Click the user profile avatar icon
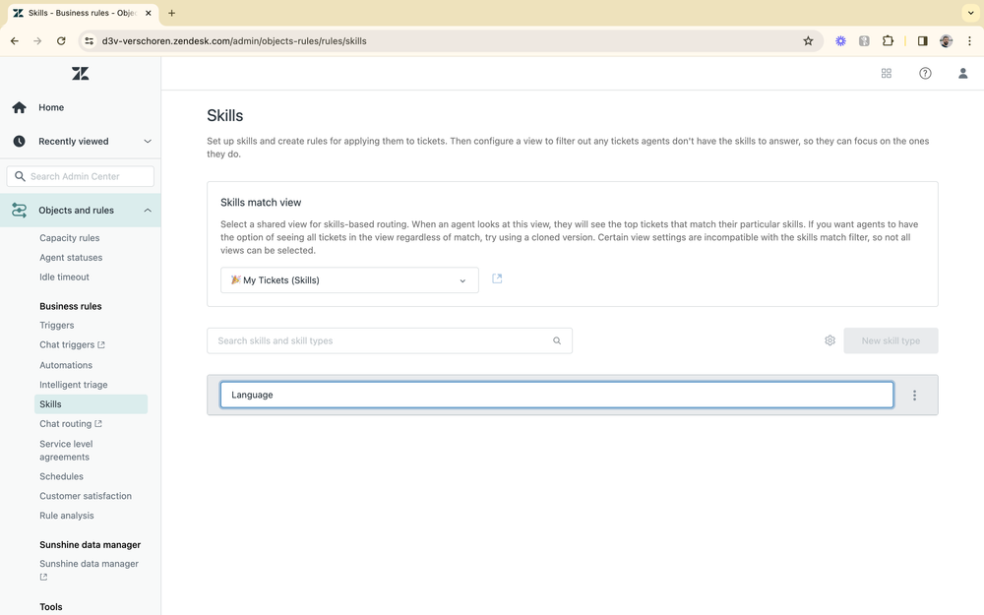 [x=962, y=73]
